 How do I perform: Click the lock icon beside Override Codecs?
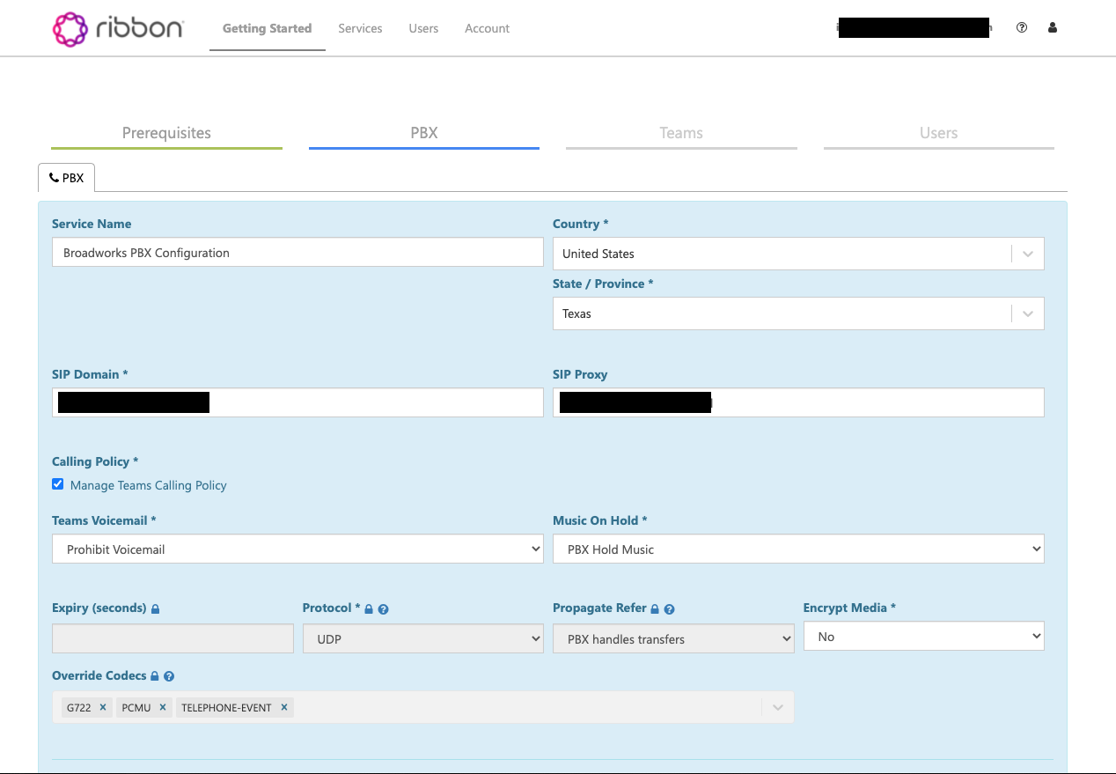(154, 676)
